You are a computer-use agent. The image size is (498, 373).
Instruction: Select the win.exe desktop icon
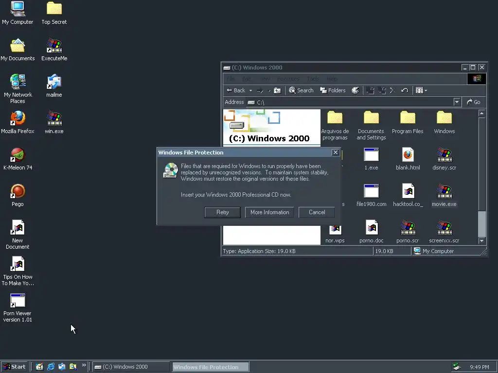54,122
